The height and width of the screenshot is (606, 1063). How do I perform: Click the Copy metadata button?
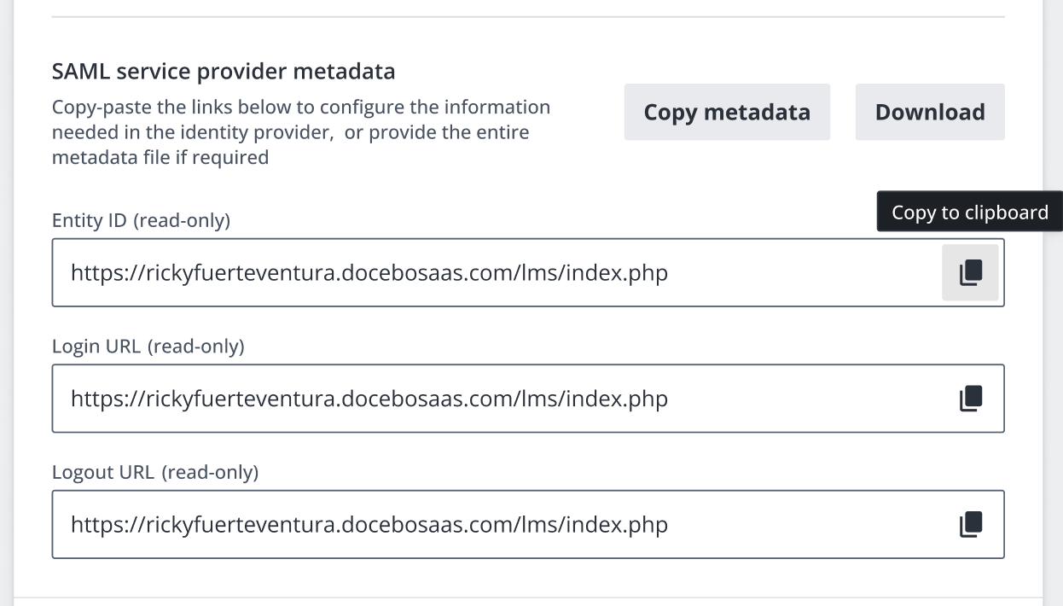pos(727,112)
